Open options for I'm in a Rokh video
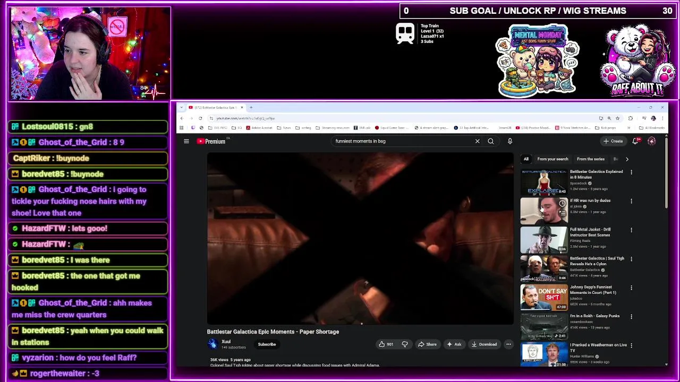Image resolution: width=680 pixels, height=382 pixels. point(631,316)
